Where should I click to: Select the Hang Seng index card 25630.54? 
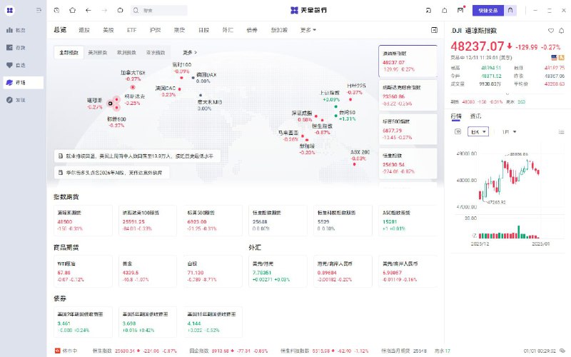(408, 164)
